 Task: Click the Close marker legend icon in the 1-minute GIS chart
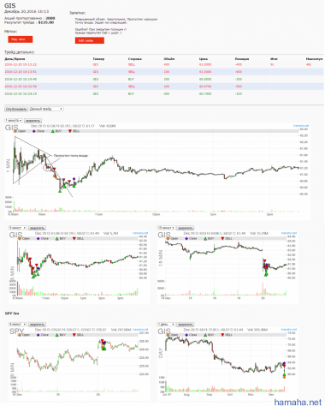(34, 131)
